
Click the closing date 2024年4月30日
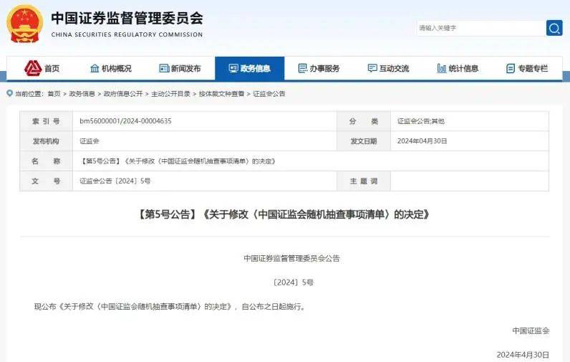523,355
